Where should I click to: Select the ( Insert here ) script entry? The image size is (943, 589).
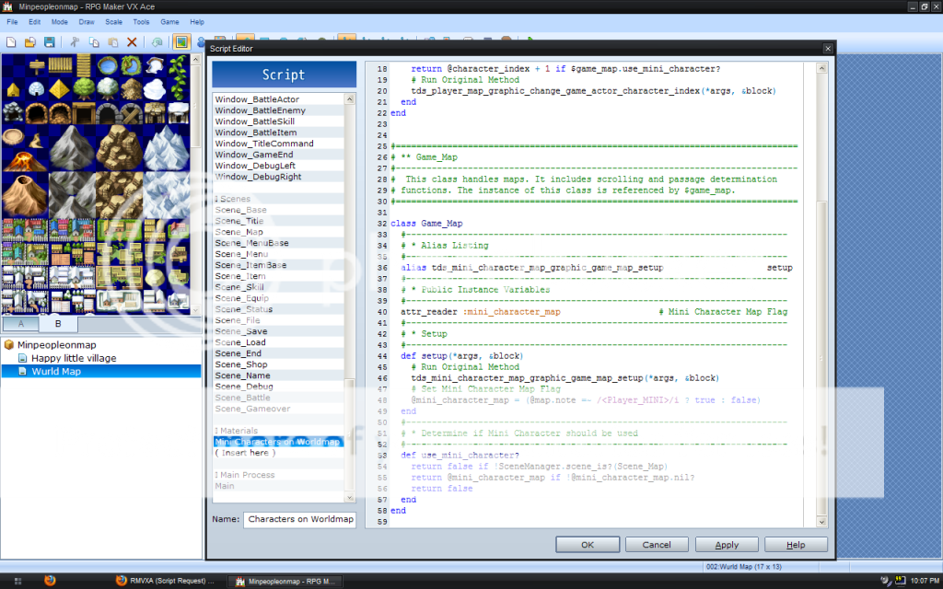[x=243, y=453]
